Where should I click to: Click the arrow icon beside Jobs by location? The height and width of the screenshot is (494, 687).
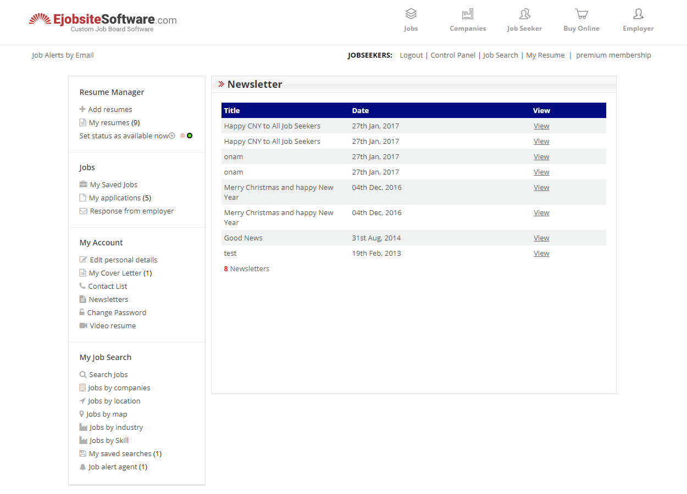(x=82, y=401)
